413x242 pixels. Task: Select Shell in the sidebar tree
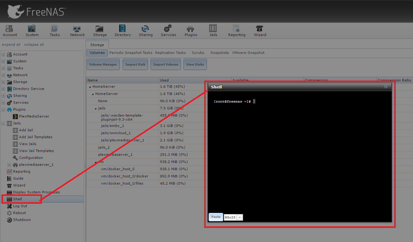point(18,199)
